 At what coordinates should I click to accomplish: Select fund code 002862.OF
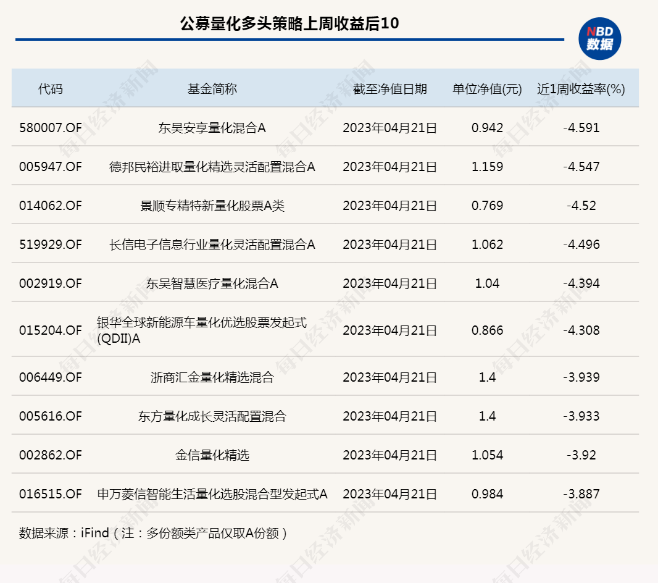point(51,455)
